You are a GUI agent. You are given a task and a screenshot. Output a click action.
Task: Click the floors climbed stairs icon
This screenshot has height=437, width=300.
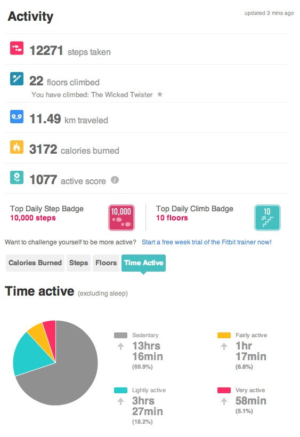17,78
